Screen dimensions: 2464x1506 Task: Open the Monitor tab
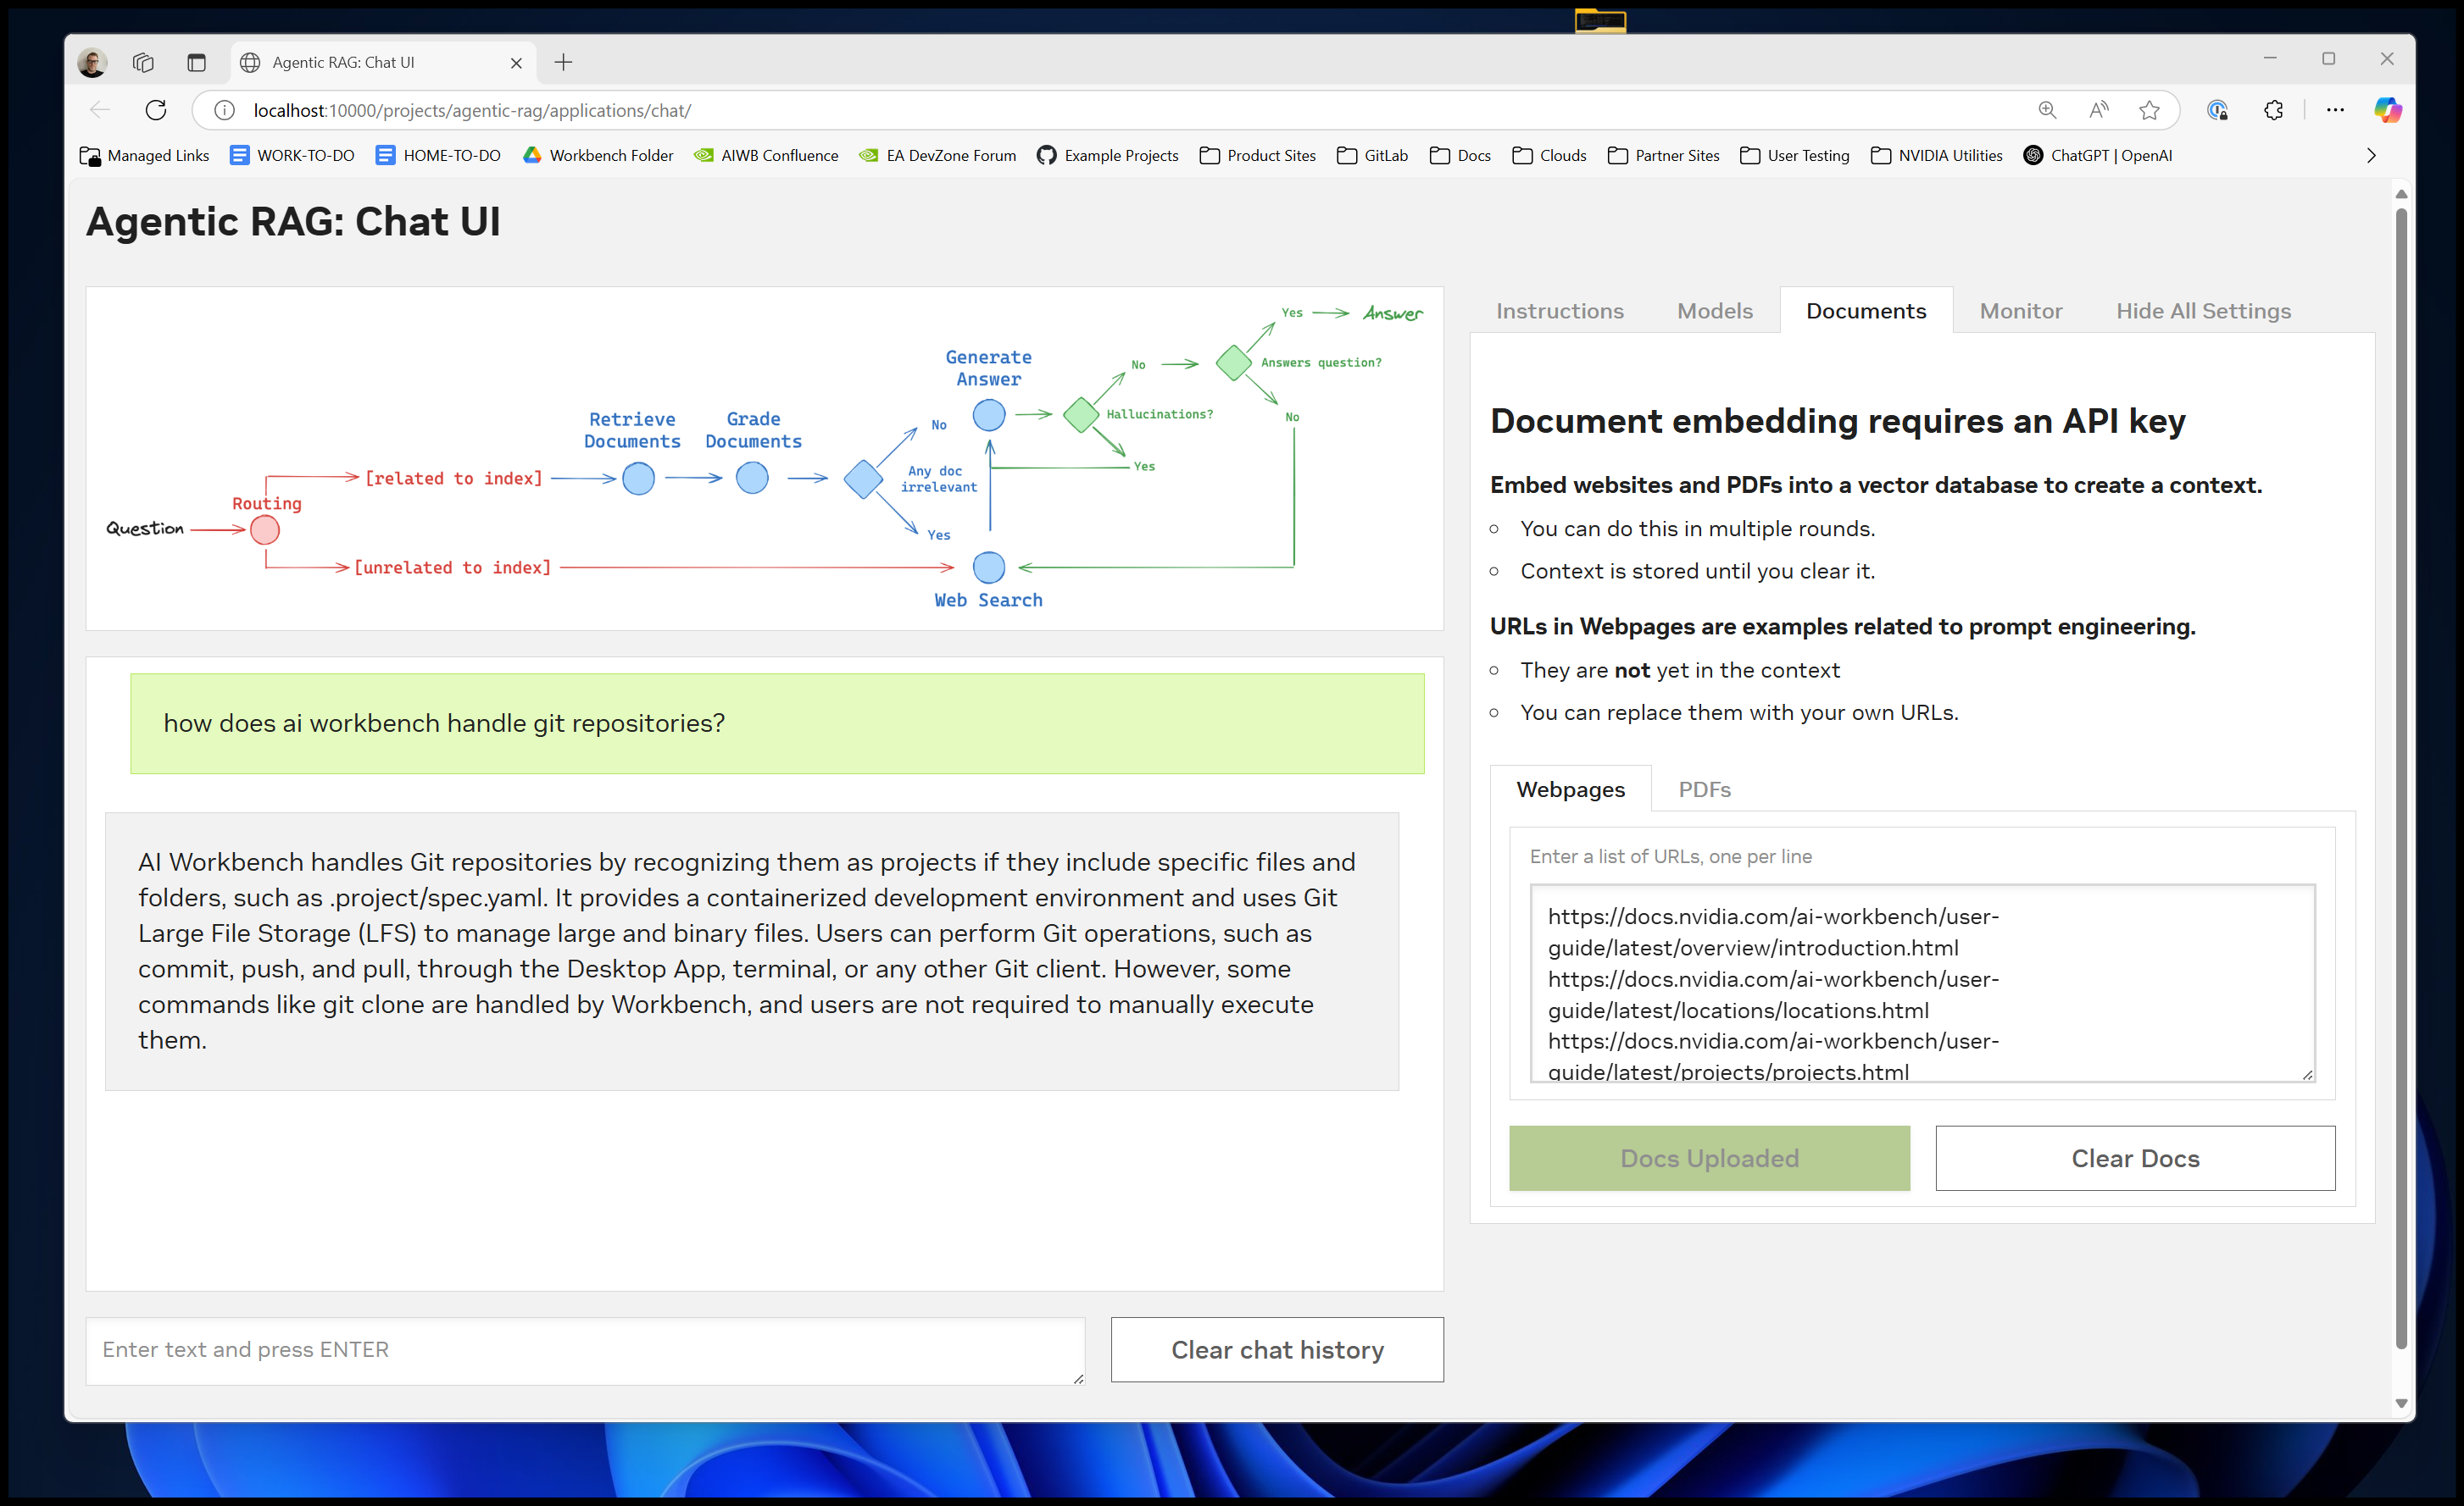(2021, 311)
